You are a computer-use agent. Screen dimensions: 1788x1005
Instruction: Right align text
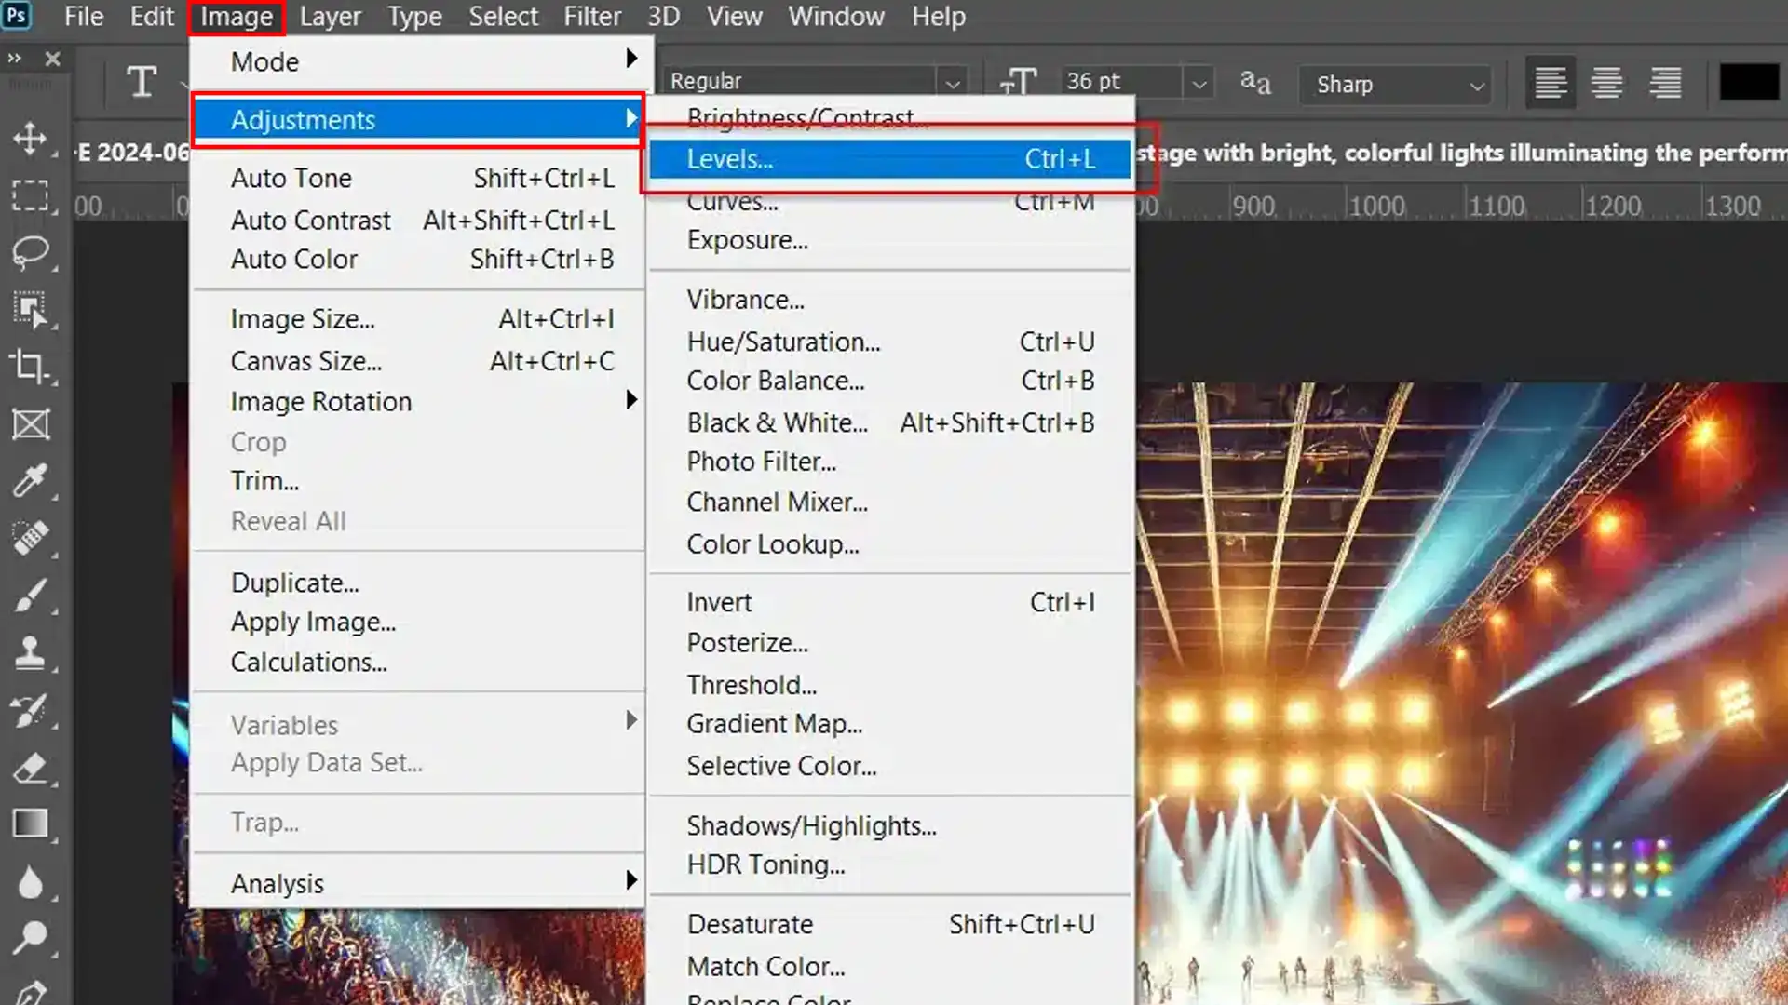1665,83
